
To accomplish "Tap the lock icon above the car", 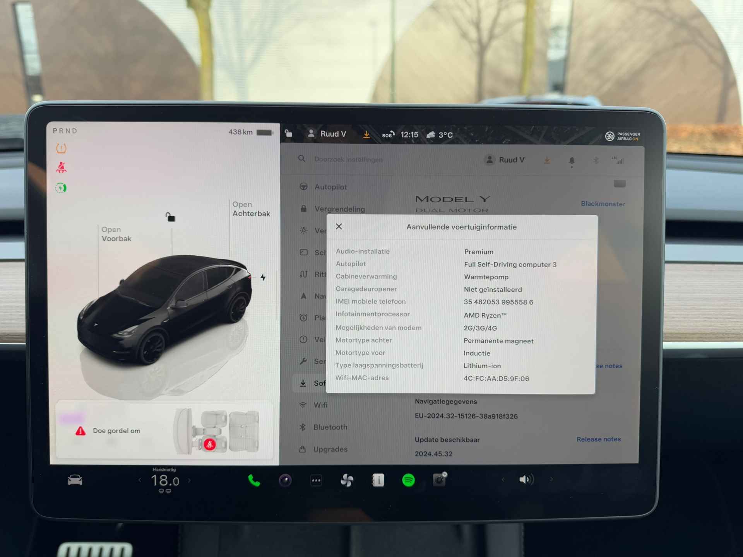I will 170,217.
